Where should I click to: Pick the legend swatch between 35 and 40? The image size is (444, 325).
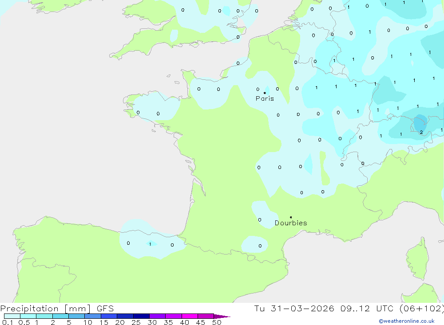click(173, 316)
